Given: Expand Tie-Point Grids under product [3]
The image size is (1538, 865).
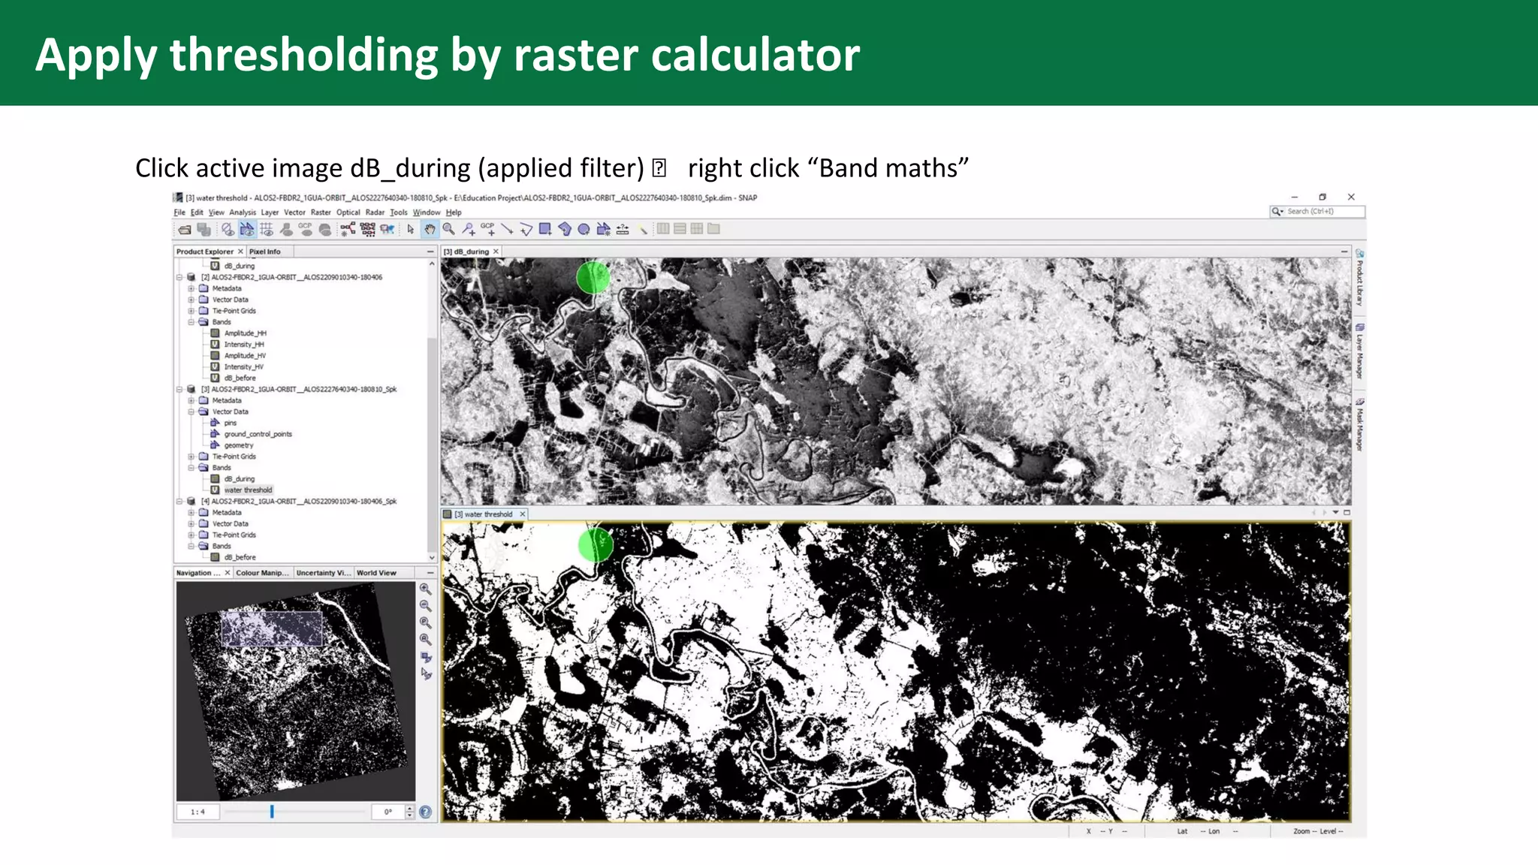Looking at the screenshot, I should coord(191,457).
